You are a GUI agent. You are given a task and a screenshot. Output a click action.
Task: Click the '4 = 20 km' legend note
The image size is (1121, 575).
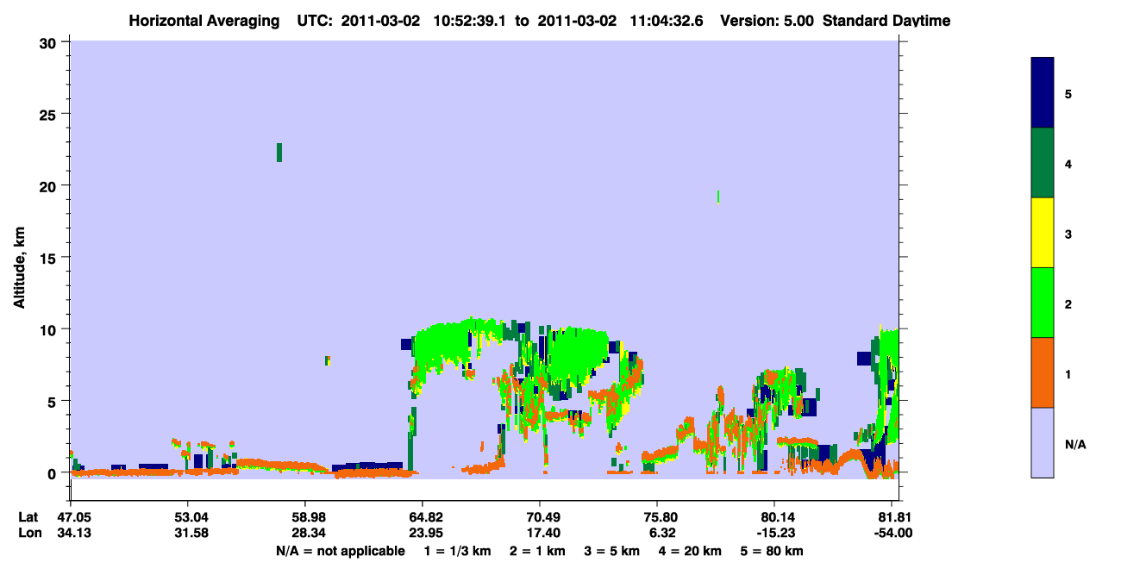[691, 551]
